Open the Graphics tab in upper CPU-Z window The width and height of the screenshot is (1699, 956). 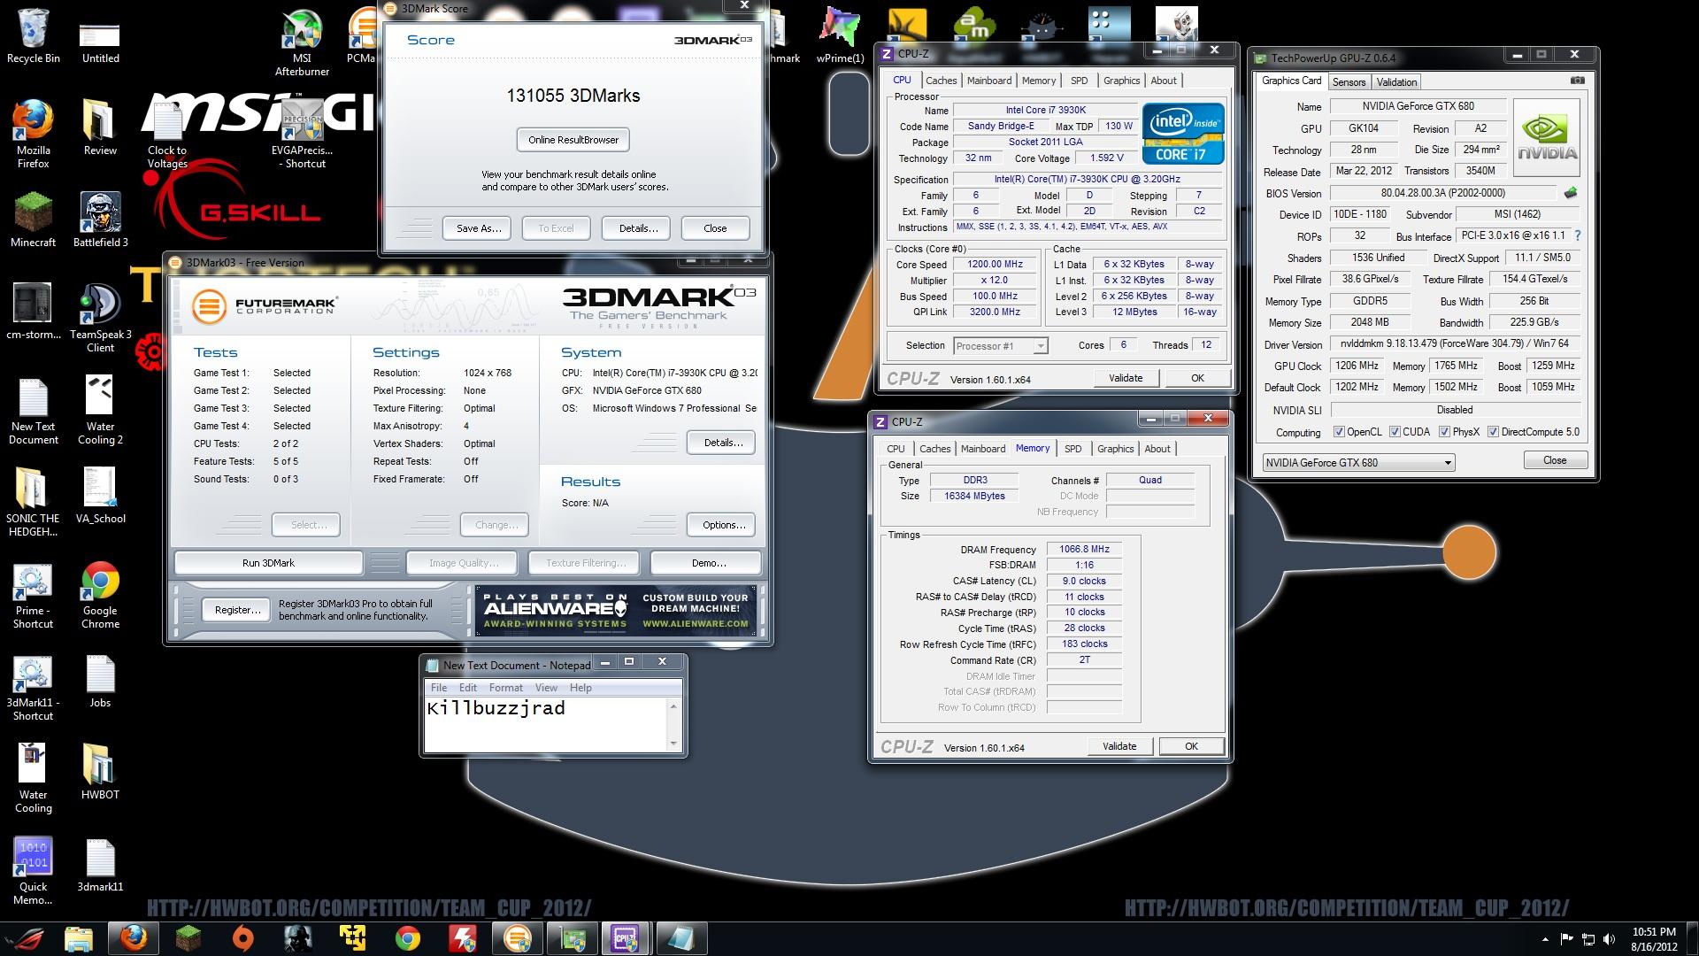coord(1121,81)
